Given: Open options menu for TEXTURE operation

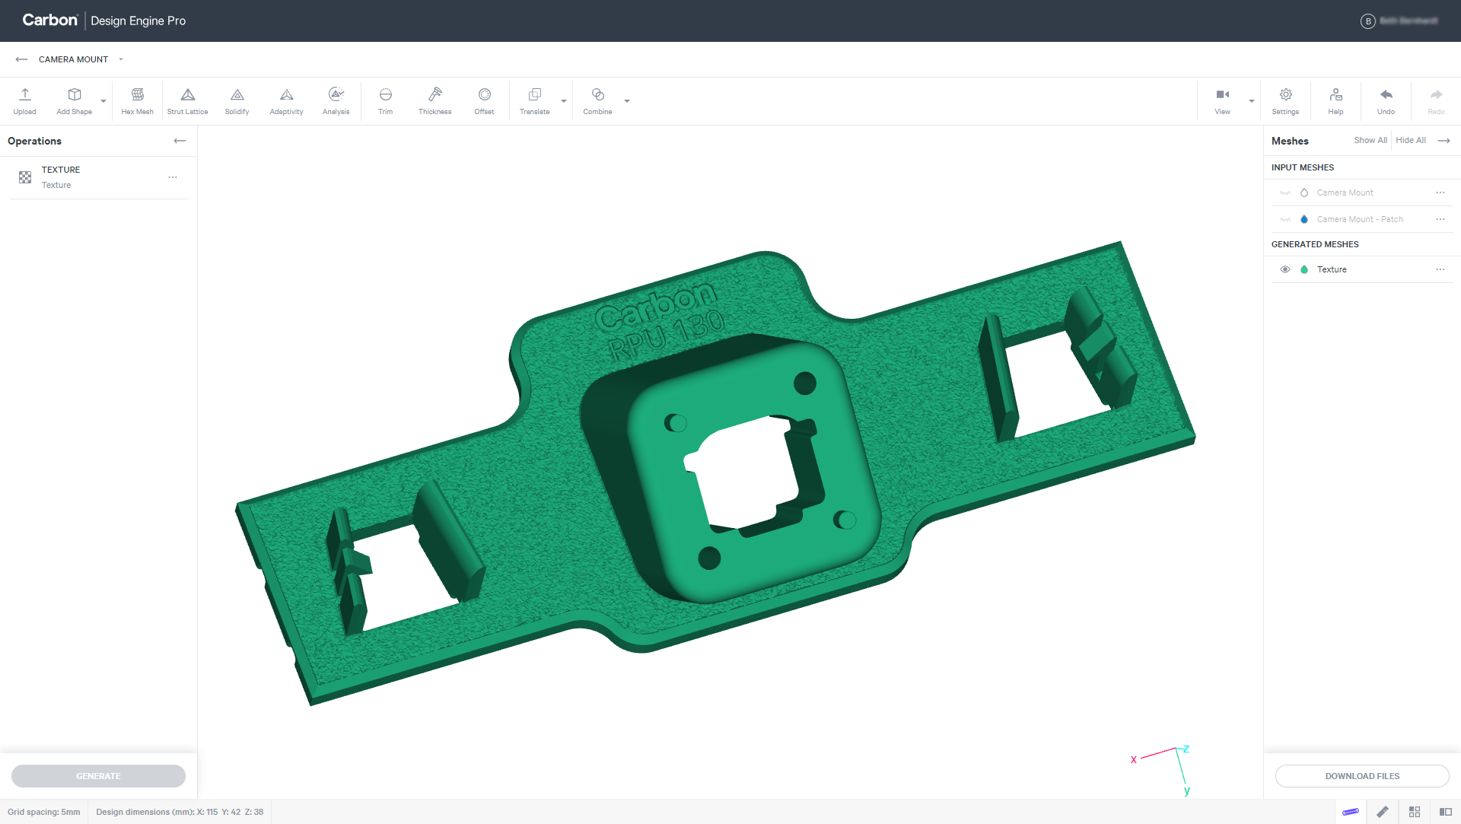Looking at the screenshot, I should click(173, 177).
